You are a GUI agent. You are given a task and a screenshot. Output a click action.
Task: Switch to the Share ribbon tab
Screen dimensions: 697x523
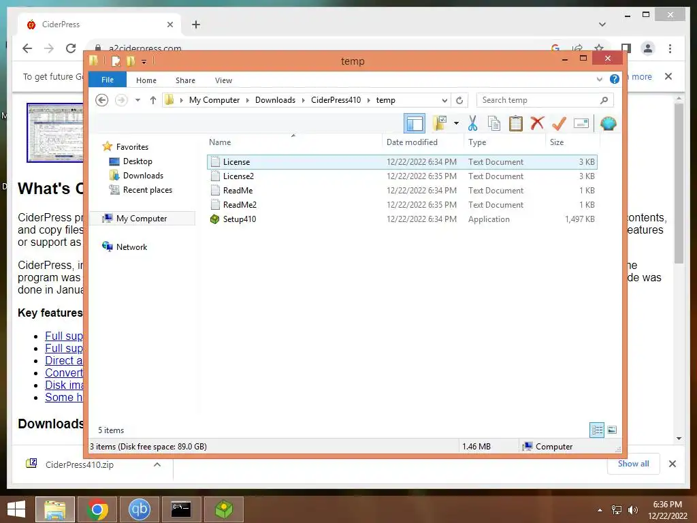[x=185, y=80]
